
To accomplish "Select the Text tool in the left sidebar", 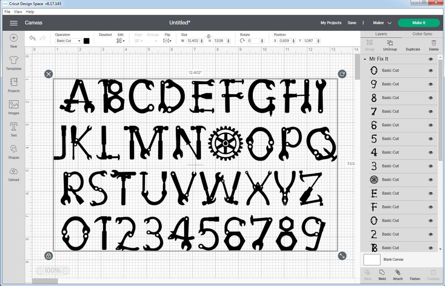I will click(13, 129).
